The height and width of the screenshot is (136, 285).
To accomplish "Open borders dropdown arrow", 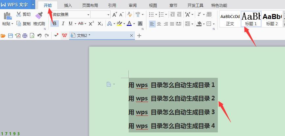I will (x=214, y=24).
